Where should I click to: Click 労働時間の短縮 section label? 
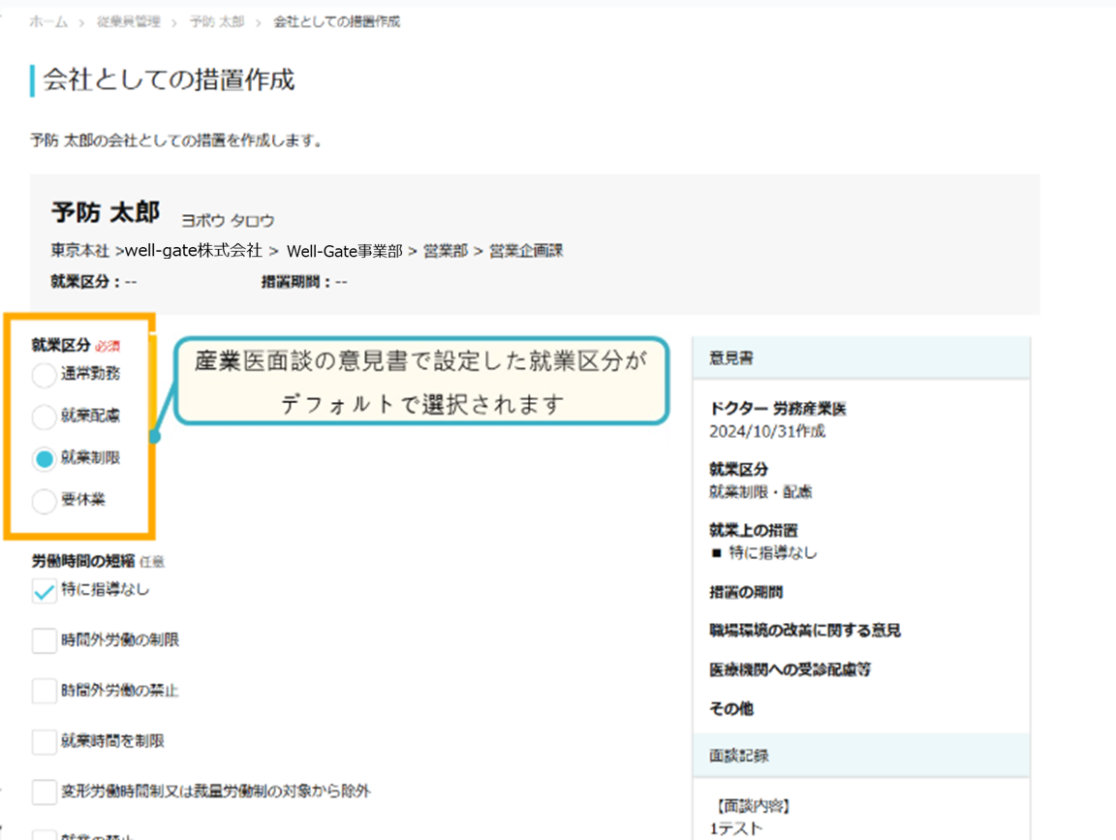coord(83,562)
